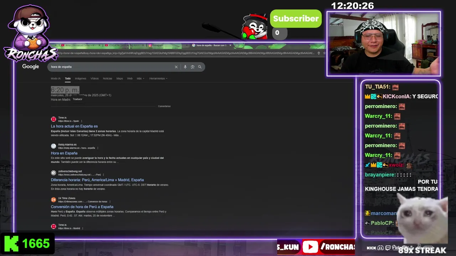
Task: Switch to the Noticias results
Action: point(108,79)
